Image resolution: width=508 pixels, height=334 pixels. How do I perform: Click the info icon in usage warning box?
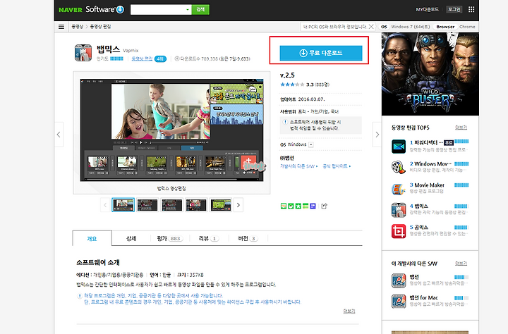point(285,122)
